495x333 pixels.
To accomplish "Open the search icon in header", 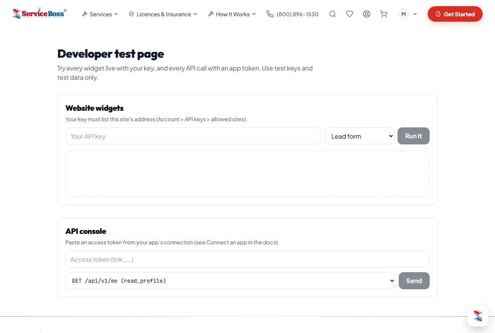I will click(333, 14).
